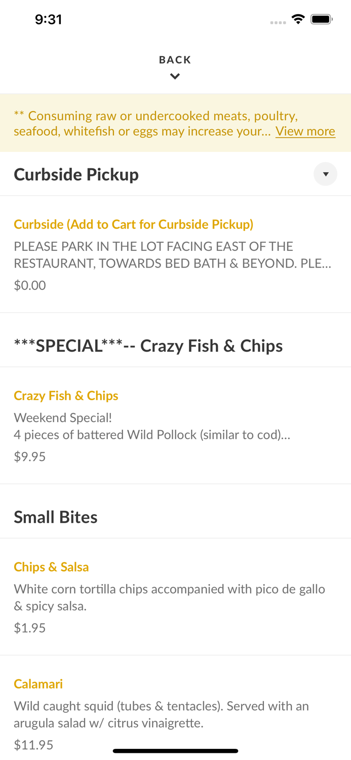Tap the $1.95 price for Chips & Salsa
This screenshot has width=351, height=760.
click(29, 628)
